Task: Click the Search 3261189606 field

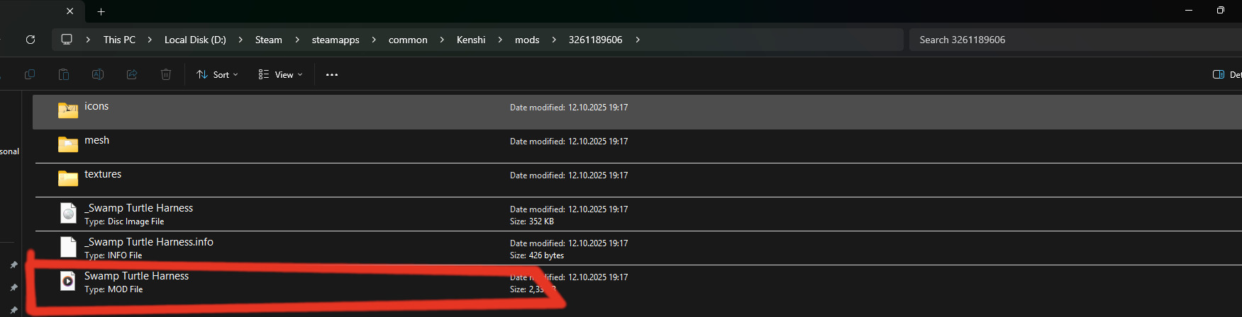Action: 1075,40
